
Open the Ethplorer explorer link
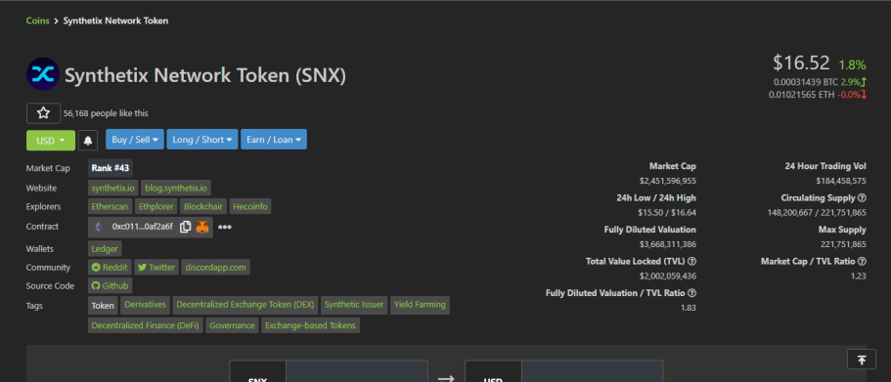pos(156,206)
